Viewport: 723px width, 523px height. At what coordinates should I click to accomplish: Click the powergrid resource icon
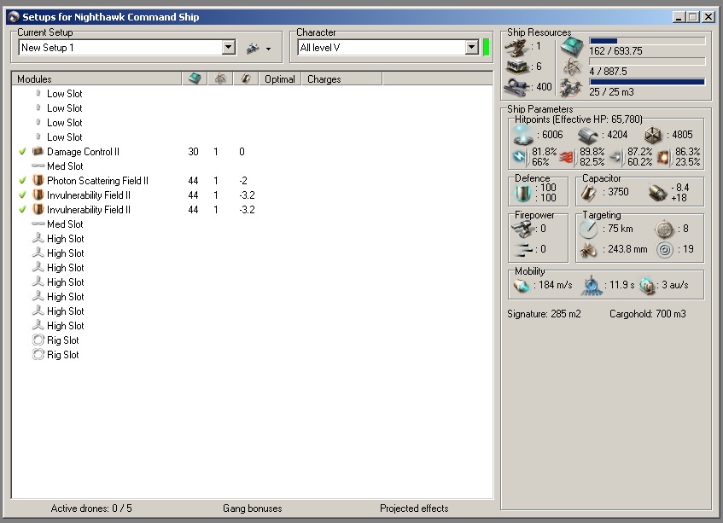[x=572, y=67]
